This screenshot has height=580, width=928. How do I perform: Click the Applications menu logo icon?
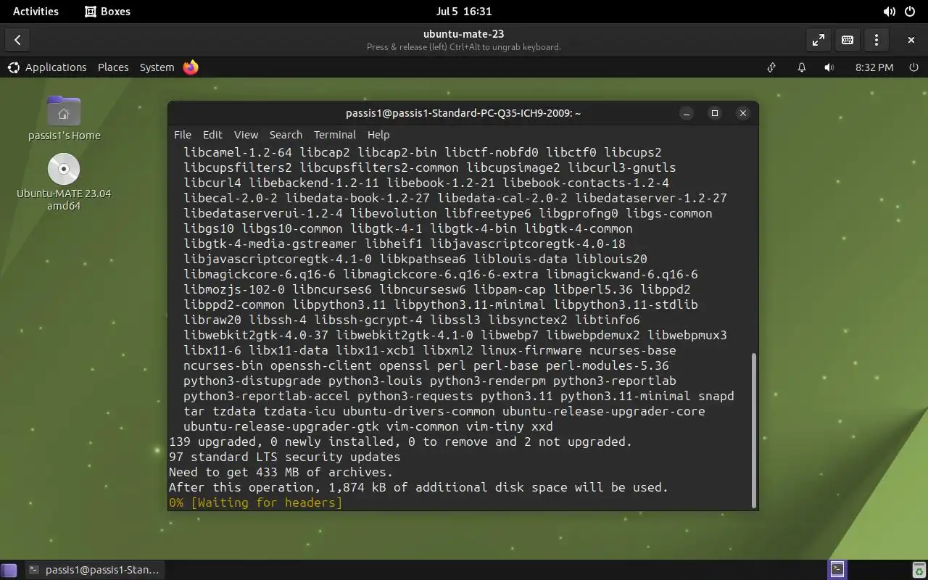click(x=14, y=67)
